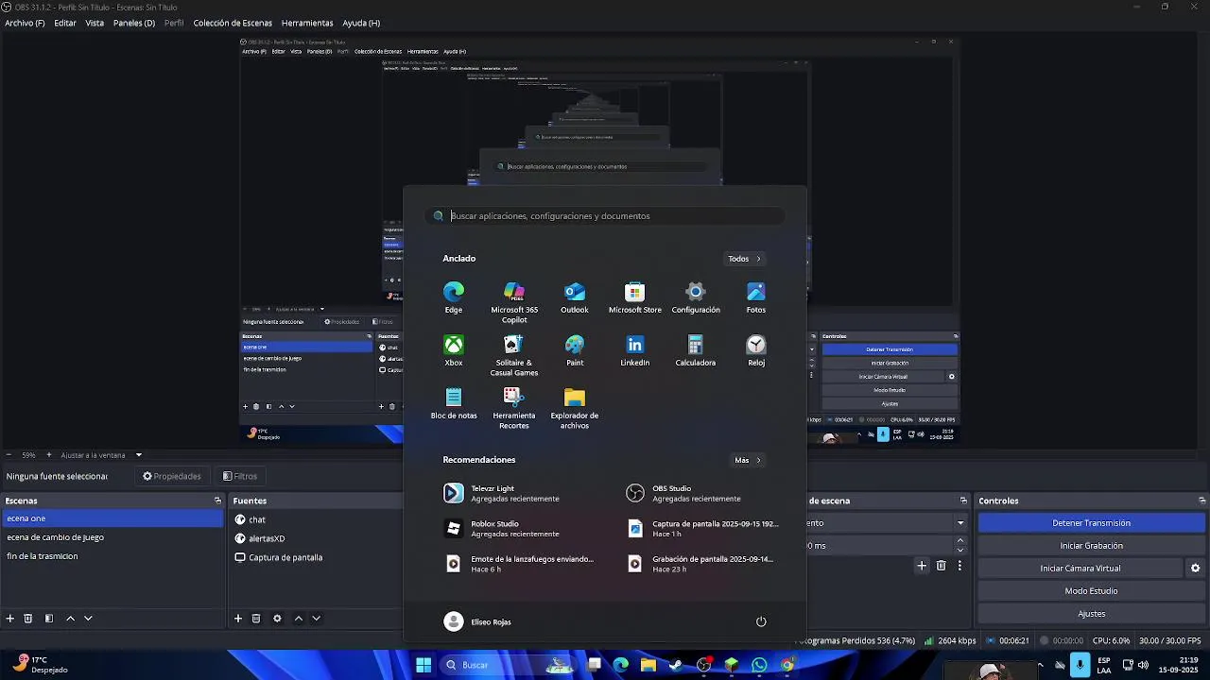Add a scene transition with plus icon
The height and width of the screenshot is (680, 1210).
click(922, 566)
